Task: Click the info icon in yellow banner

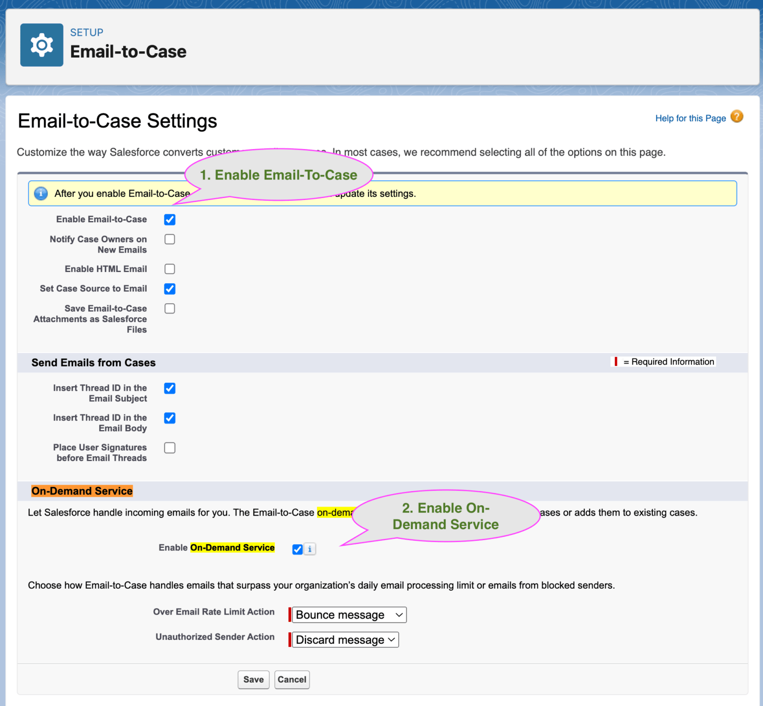Action: (41, 193)
